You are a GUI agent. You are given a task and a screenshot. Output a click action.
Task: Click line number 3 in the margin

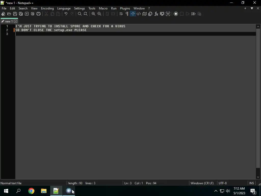click(x=7, y=34)
